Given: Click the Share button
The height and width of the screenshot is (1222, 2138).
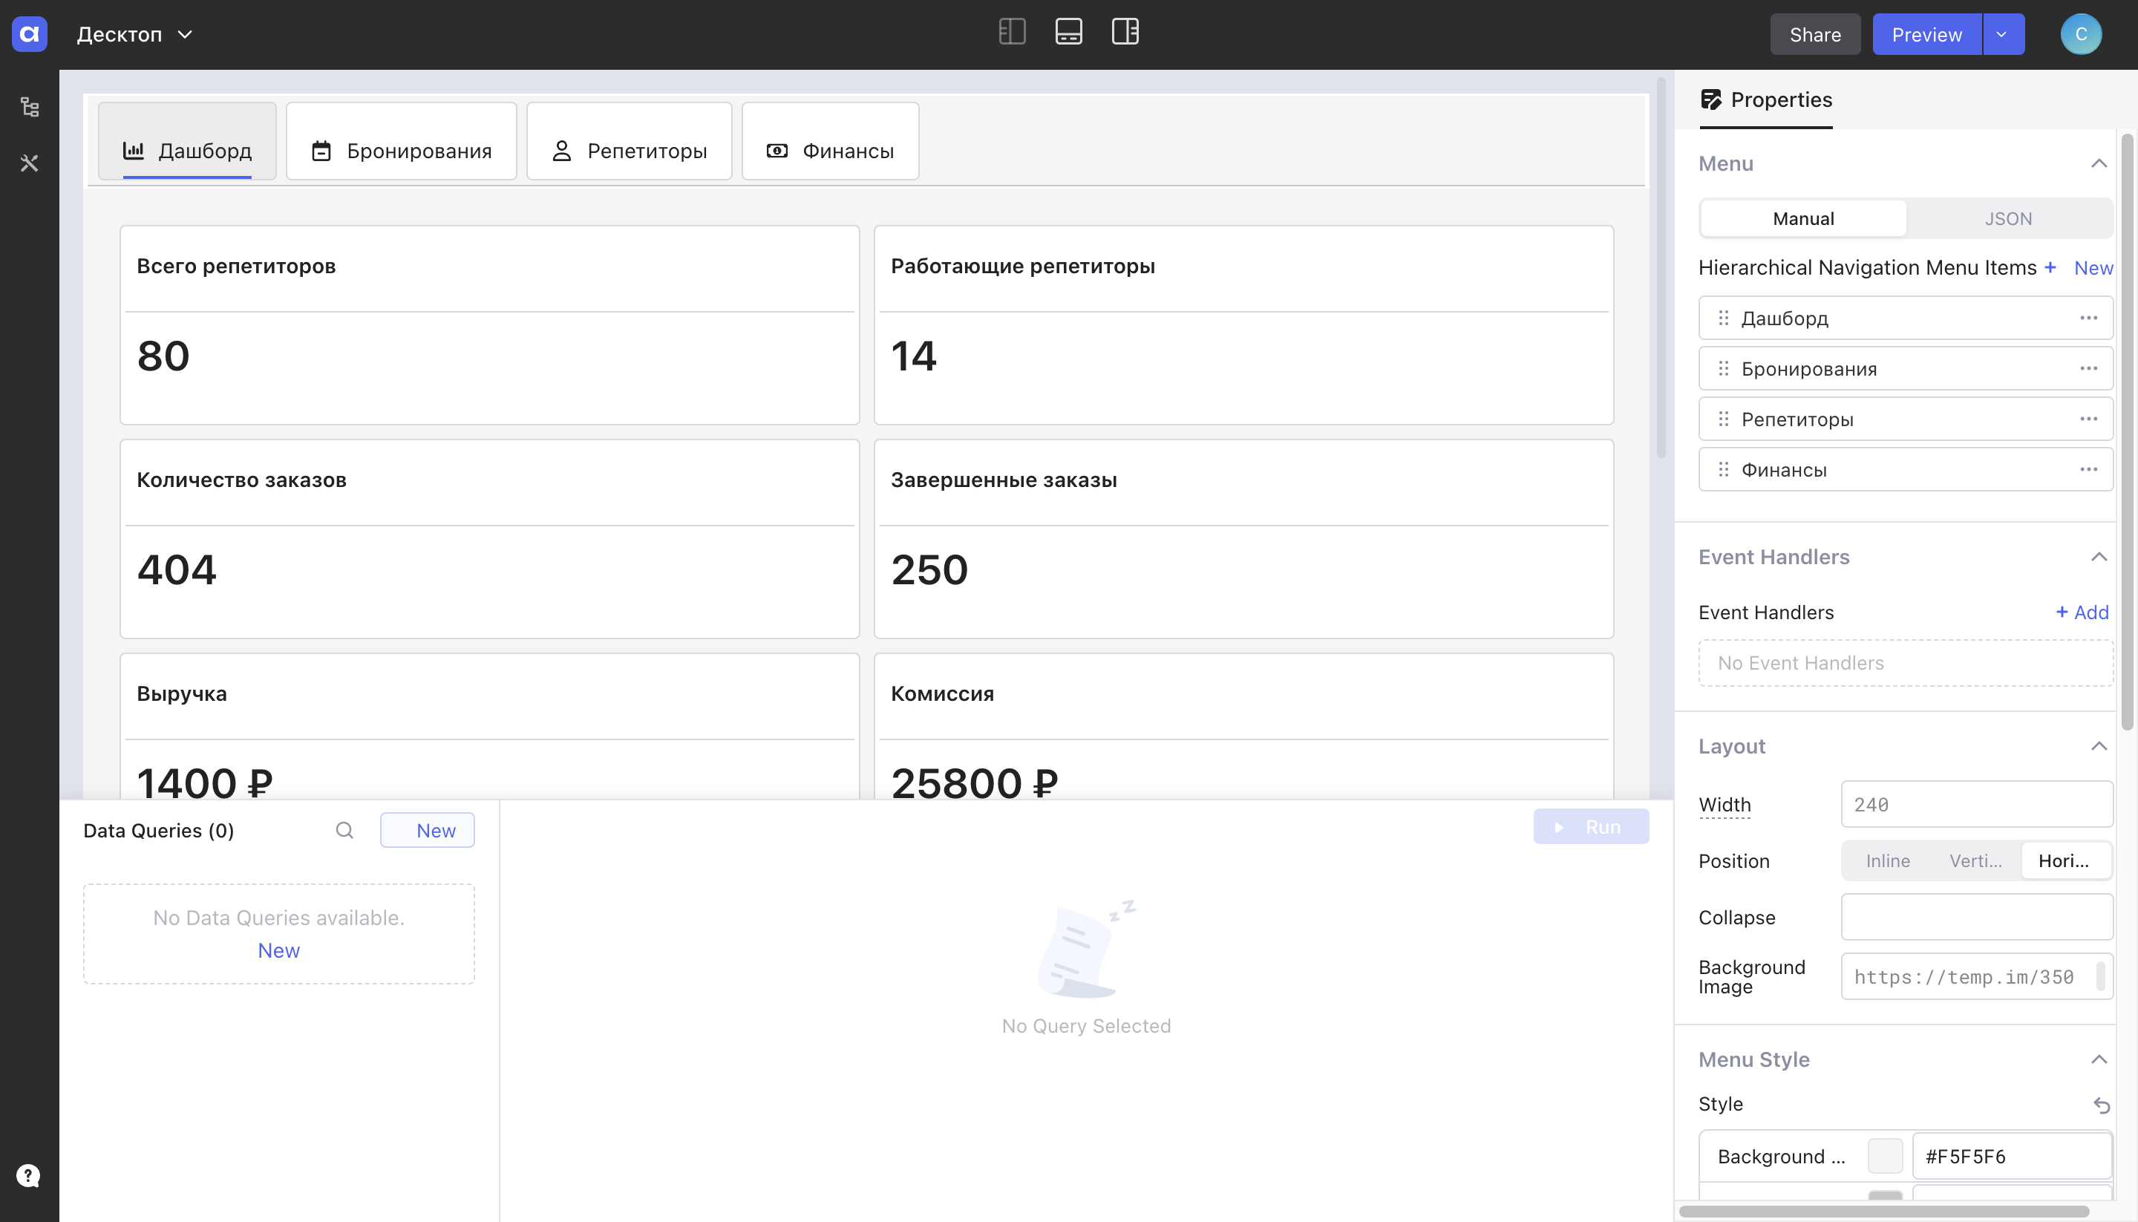Looking at the screenshot, I should [1814, 34].
